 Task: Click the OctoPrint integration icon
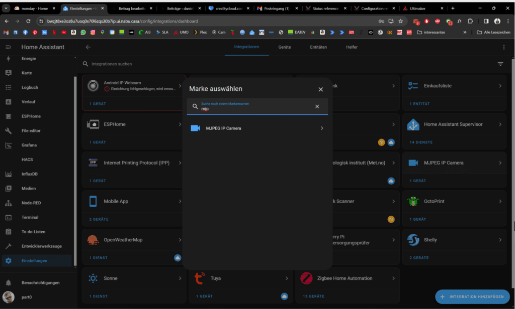(x=413, y=201)
